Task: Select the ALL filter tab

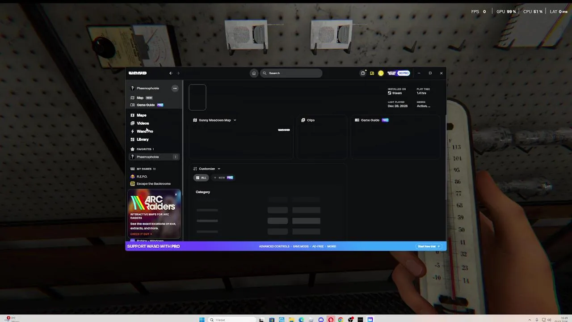Action: [x=201, y=178]
